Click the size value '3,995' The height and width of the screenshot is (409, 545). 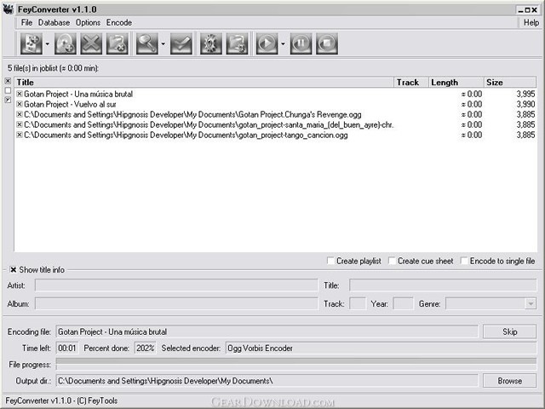[525, 94]
